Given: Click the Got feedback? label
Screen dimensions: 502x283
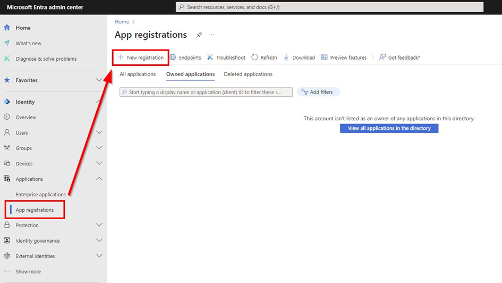Looking at the screenshot, I should click(404, 57).
